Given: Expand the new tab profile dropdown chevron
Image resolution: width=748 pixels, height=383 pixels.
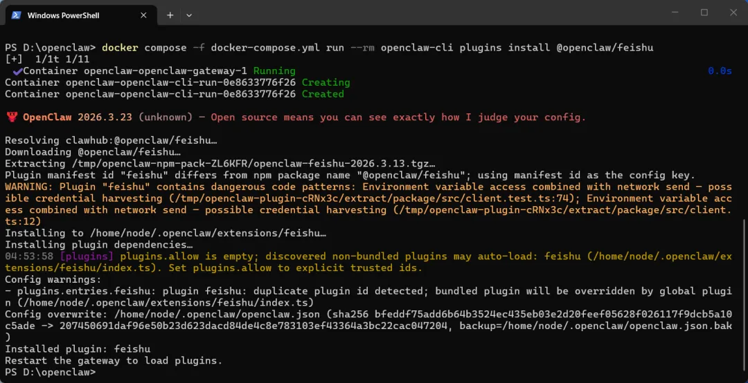Looking at the screenshot, I should (x=189, y=15).
